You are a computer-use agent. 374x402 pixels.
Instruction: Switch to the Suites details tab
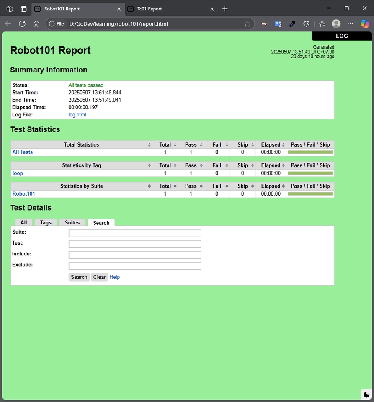point(72,222)
